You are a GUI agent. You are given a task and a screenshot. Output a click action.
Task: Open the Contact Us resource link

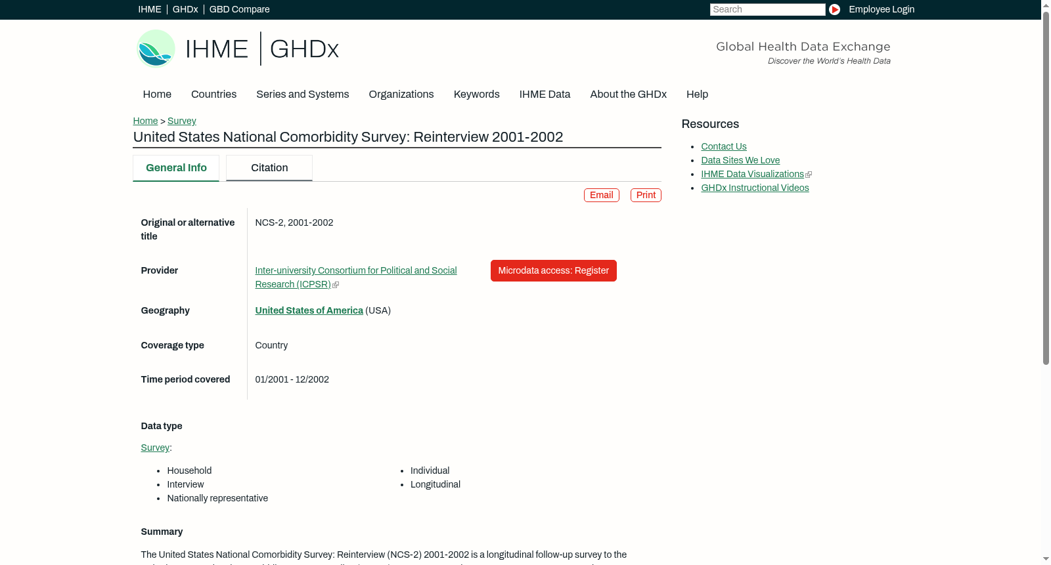click(x=724, y=147)
